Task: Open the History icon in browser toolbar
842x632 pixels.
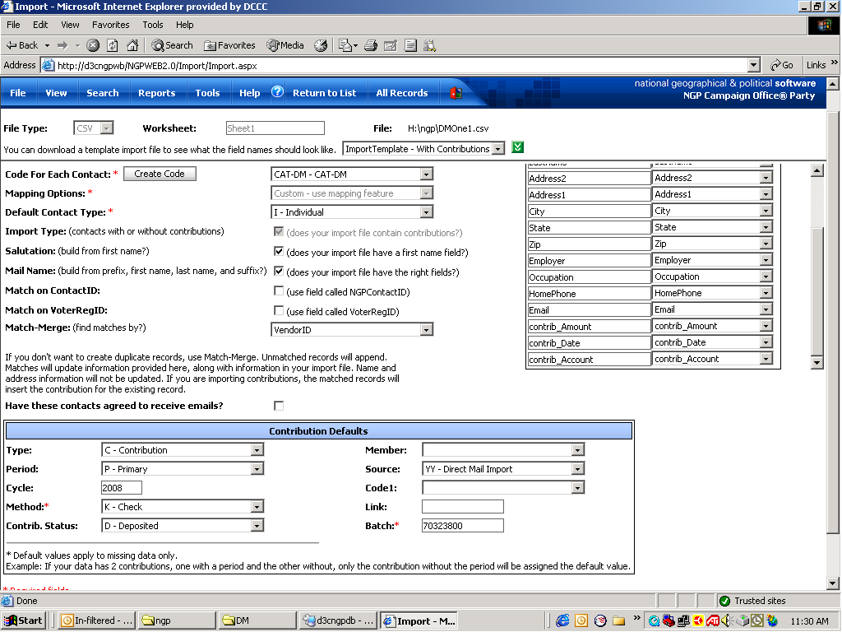Action: click(321, 45)
